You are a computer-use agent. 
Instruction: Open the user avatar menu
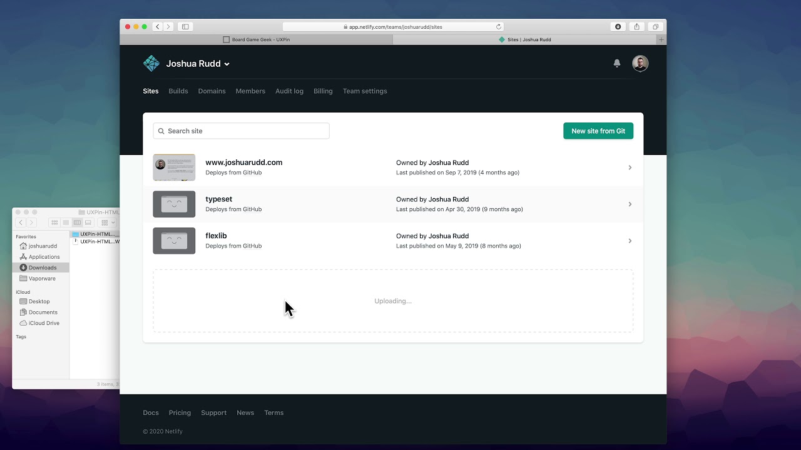(x=640, y=63)
